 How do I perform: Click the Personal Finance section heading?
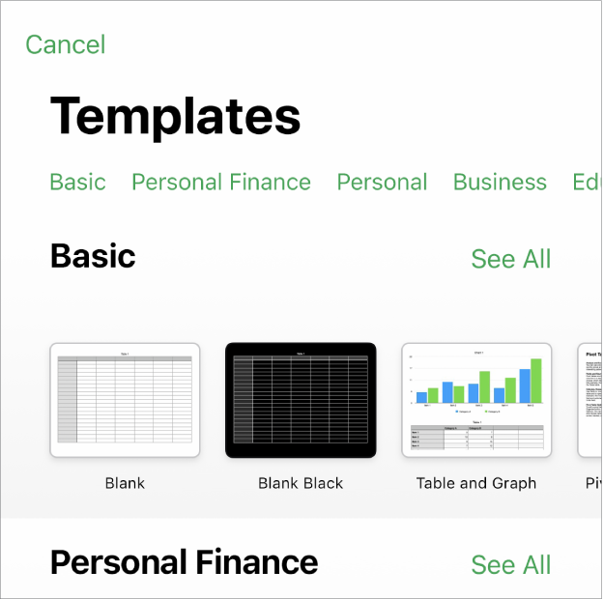point(184,562)
